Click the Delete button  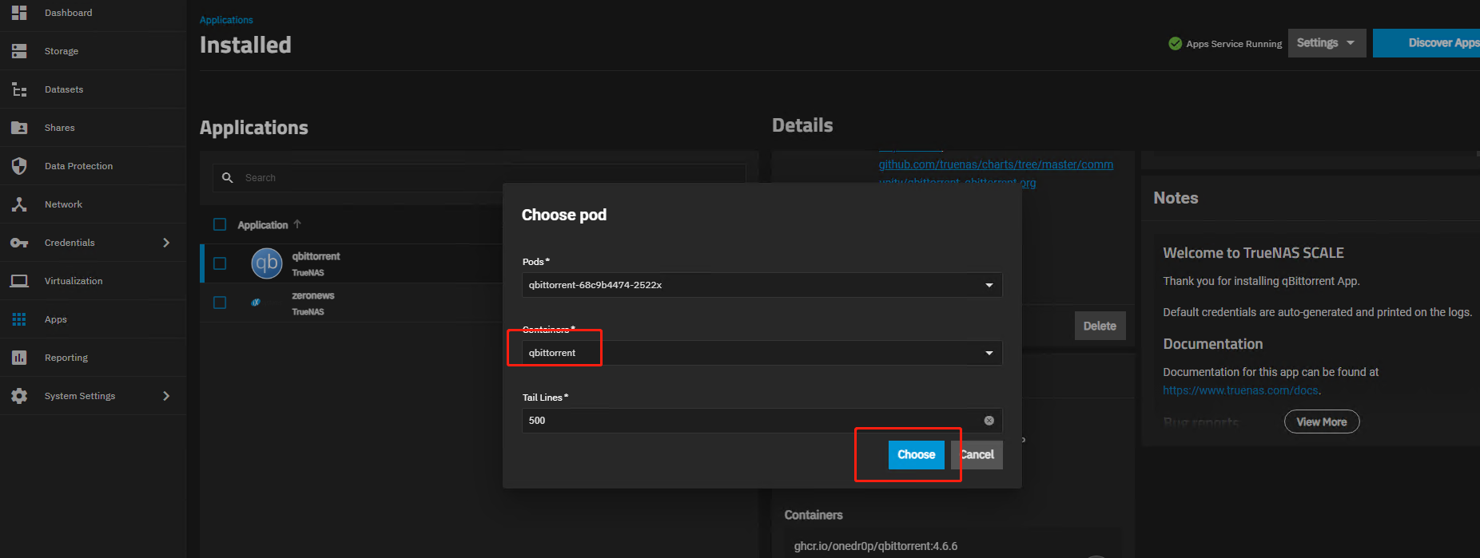(1100, 326)
